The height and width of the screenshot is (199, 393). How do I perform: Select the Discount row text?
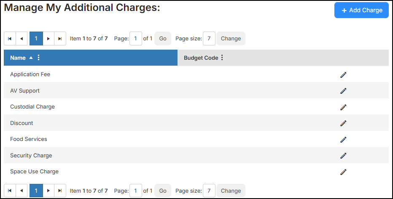tap(22, 123)
